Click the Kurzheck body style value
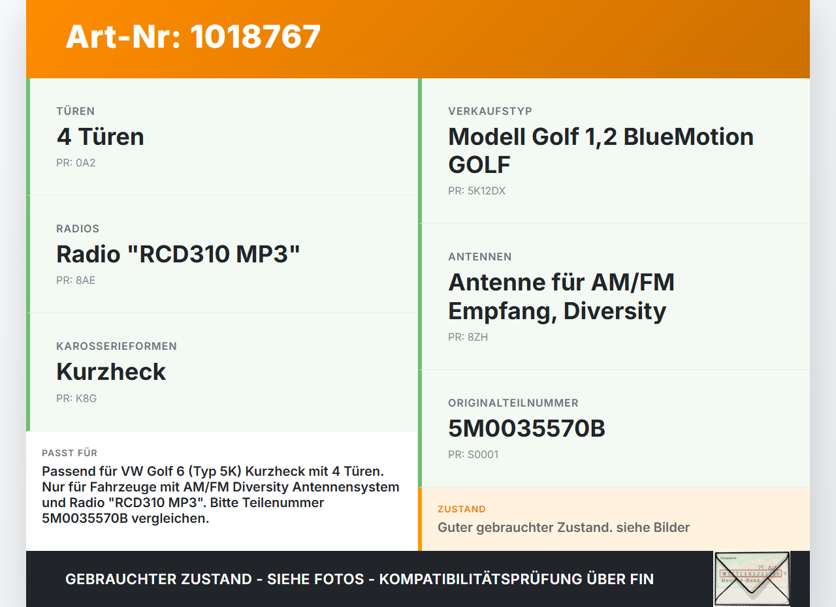836x607 pixels. tap(111, 371)
